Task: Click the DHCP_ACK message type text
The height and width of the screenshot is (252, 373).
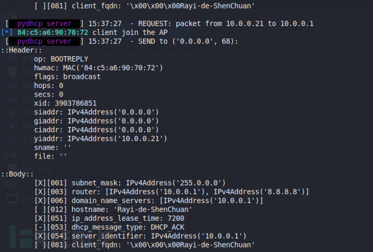Action: tap(168, 227)
